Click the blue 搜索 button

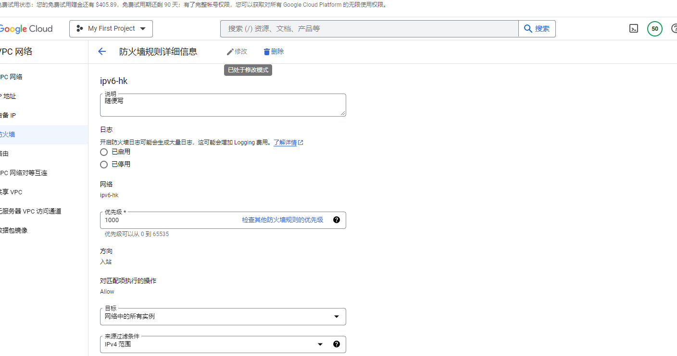pyautogui.click(x=537, y=29)
